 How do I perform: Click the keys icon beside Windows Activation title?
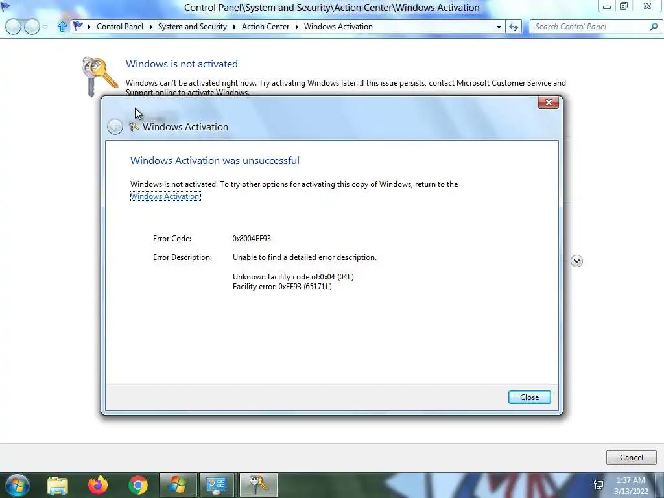pyautogui.click(x=134, y=126)
